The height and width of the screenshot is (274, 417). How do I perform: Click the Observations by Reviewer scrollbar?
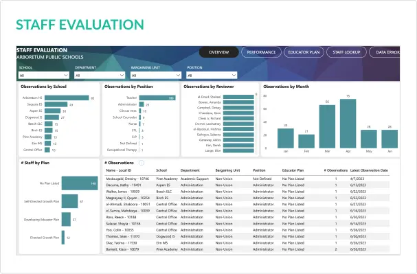pyautogui.click(x=256, y=124)
